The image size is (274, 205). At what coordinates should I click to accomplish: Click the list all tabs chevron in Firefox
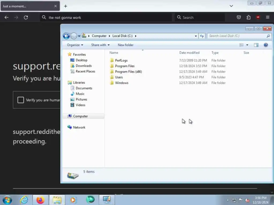pos(231,6)
